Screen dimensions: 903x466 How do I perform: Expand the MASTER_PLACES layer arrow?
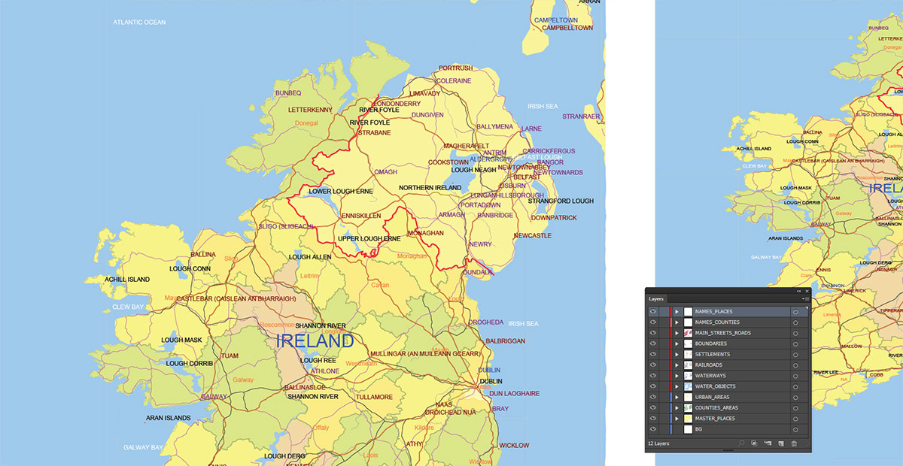click(676, 419)
